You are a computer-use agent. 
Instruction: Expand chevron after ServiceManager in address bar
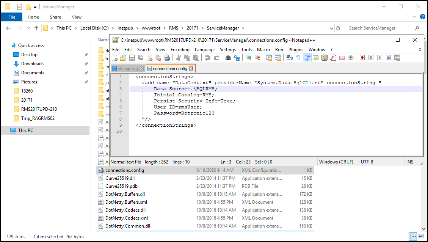pos(243,28)
